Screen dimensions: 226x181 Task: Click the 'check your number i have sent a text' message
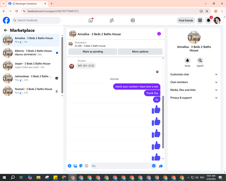tap(137, 86)
